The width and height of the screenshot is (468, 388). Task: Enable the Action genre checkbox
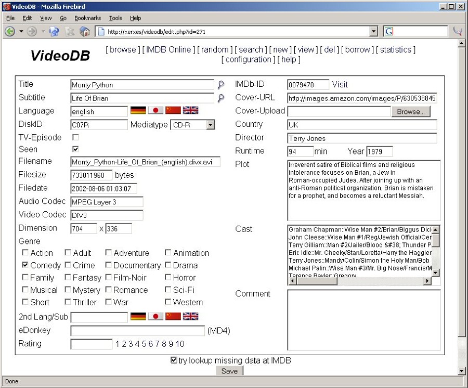[25, 252]
